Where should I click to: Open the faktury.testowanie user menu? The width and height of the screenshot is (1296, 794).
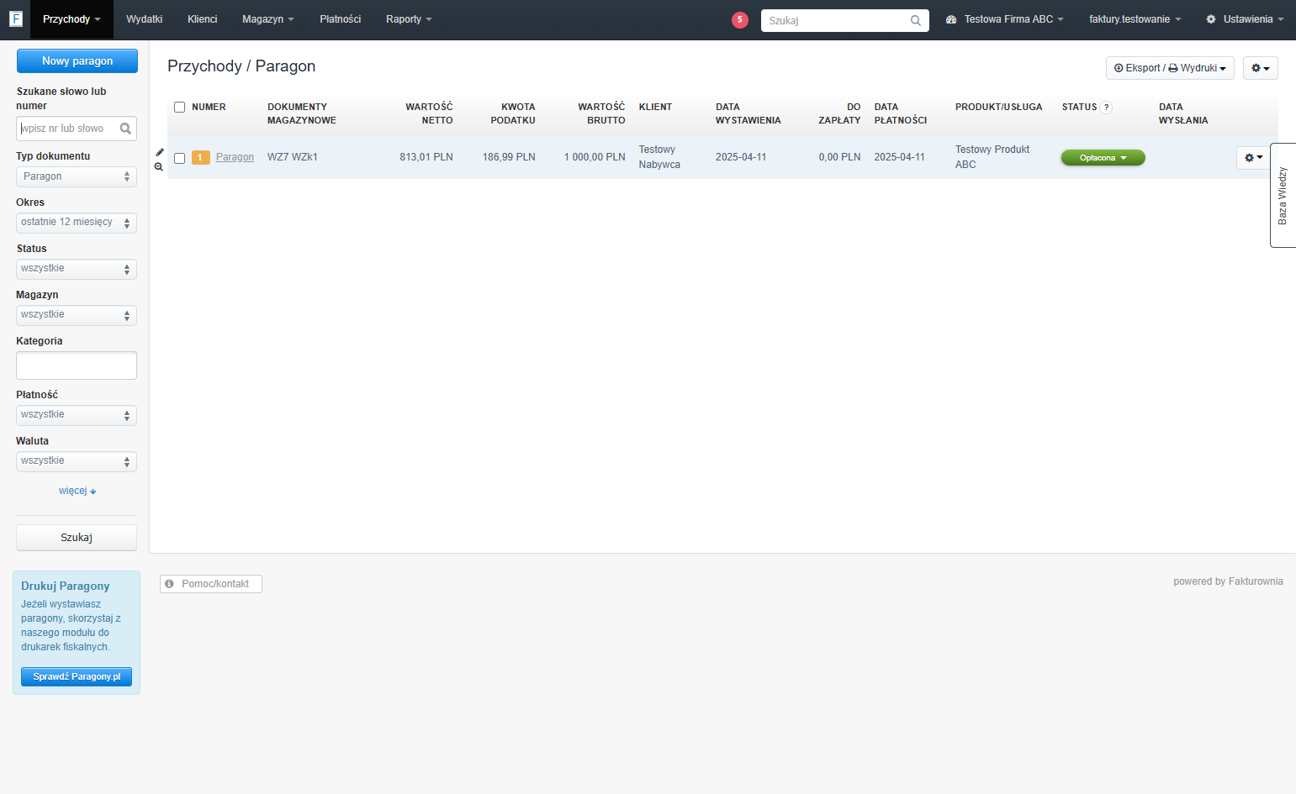(x=1135, y=19)
